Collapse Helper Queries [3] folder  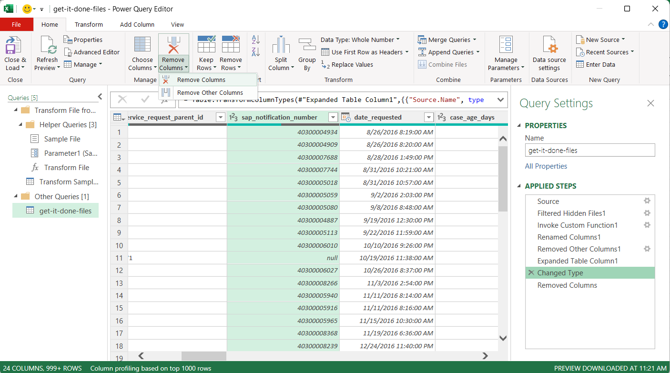click(x=21, y=125)
